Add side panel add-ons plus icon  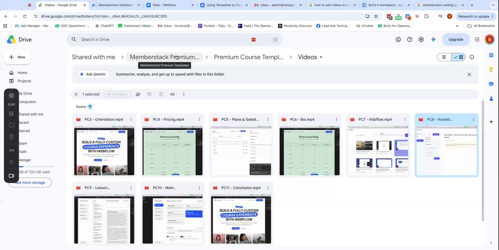[491, 122]
